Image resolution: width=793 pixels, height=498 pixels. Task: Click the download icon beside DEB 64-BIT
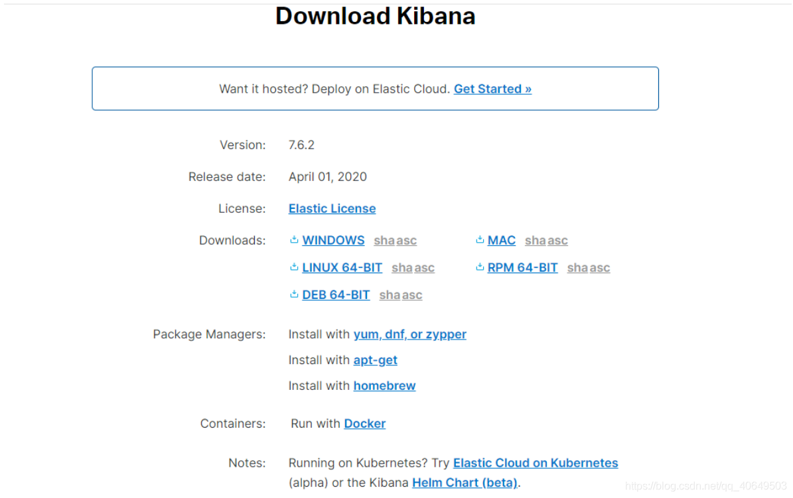pos(294,295)
